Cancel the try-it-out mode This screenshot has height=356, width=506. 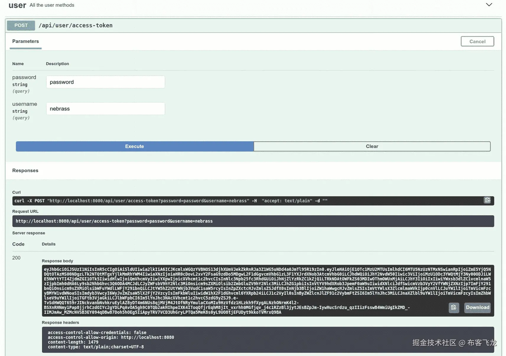[x=477, y=41]
